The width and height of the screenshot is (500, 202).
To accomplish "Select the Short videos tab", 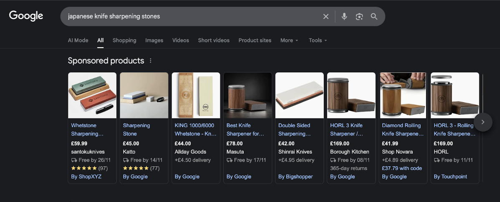I will [x=214, y=40].
